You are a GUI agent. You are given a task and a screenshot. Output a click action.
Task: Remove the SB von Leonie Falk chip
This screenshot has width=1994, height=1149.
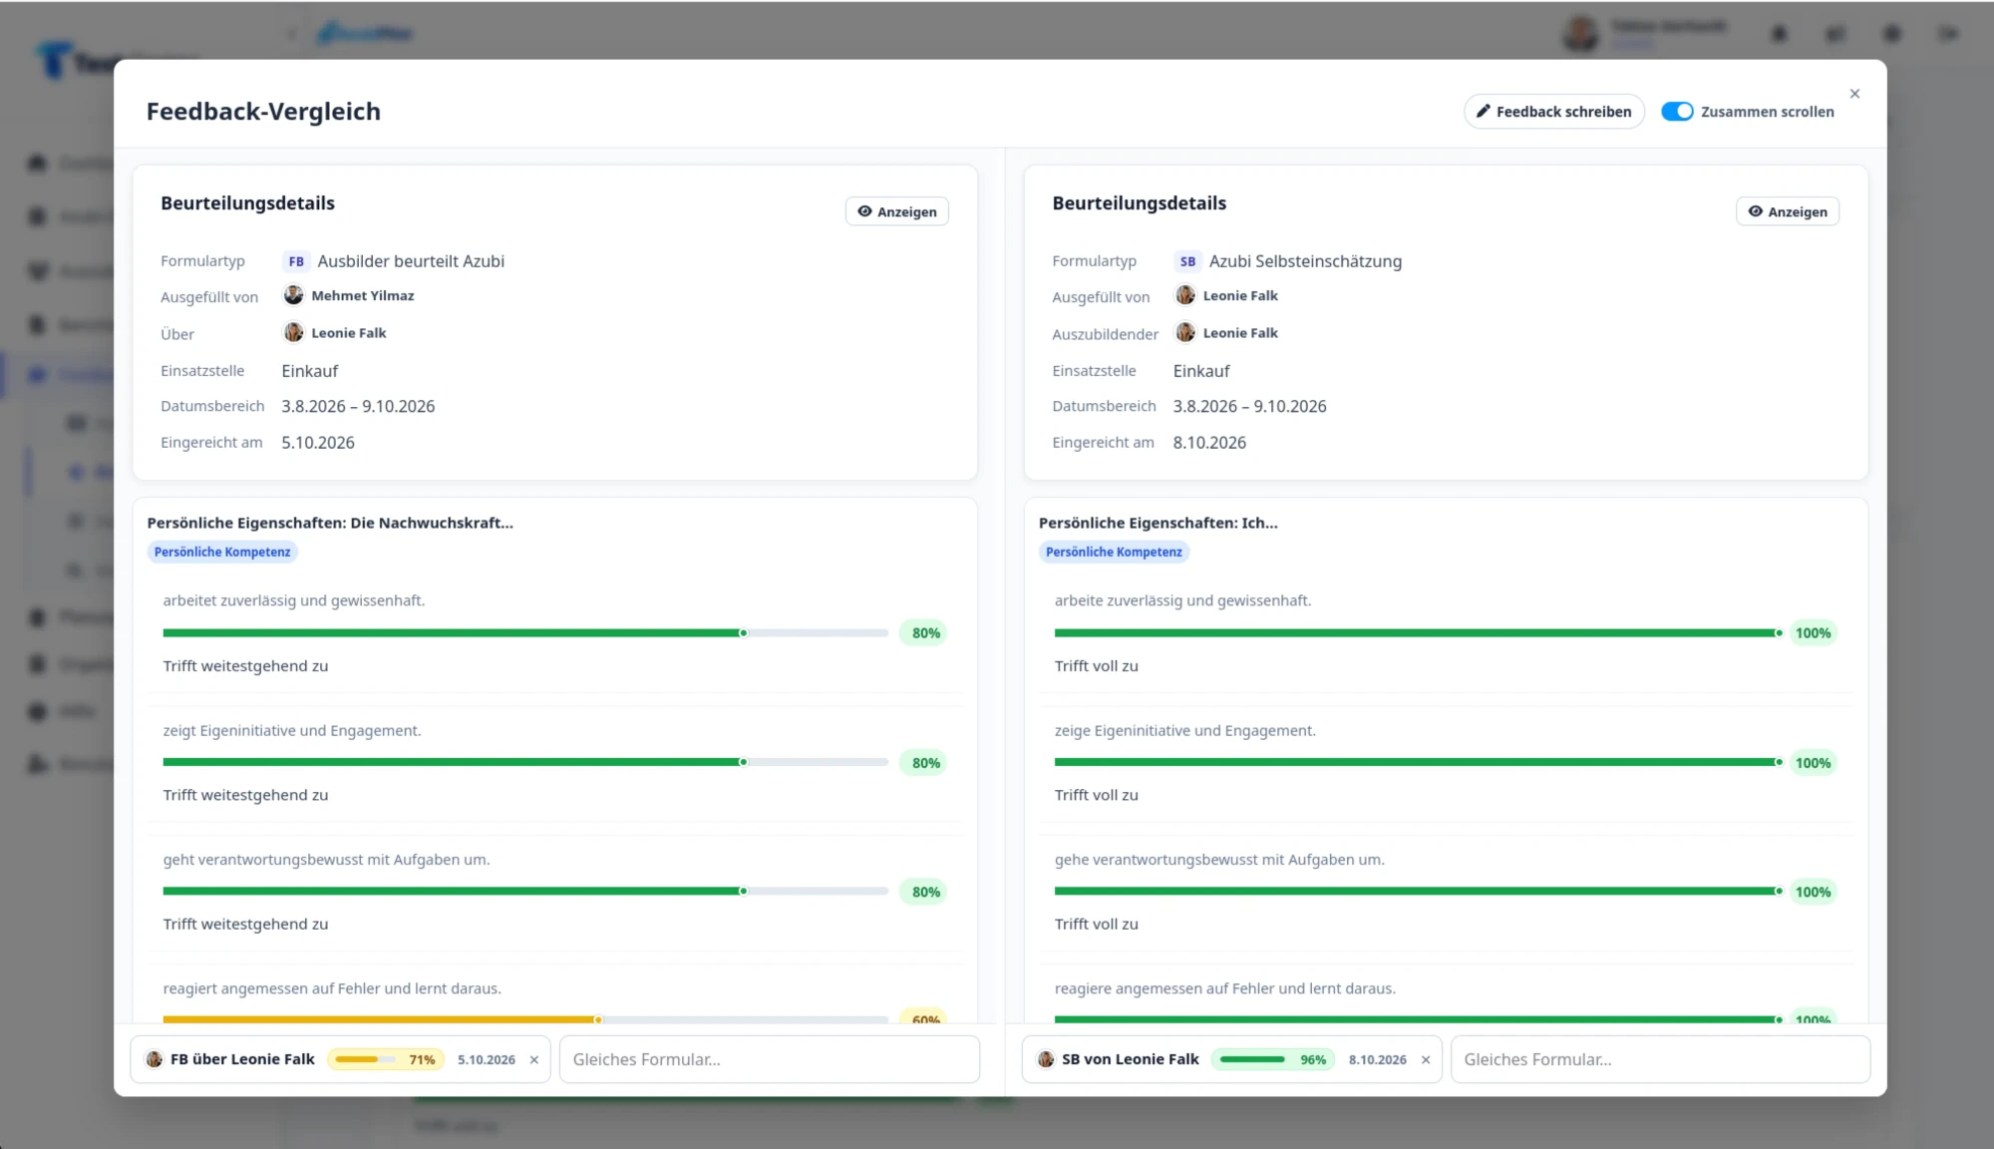(1426, 1059)
